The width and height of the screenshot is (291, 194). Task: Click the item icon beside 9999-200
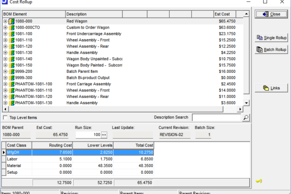12,71
